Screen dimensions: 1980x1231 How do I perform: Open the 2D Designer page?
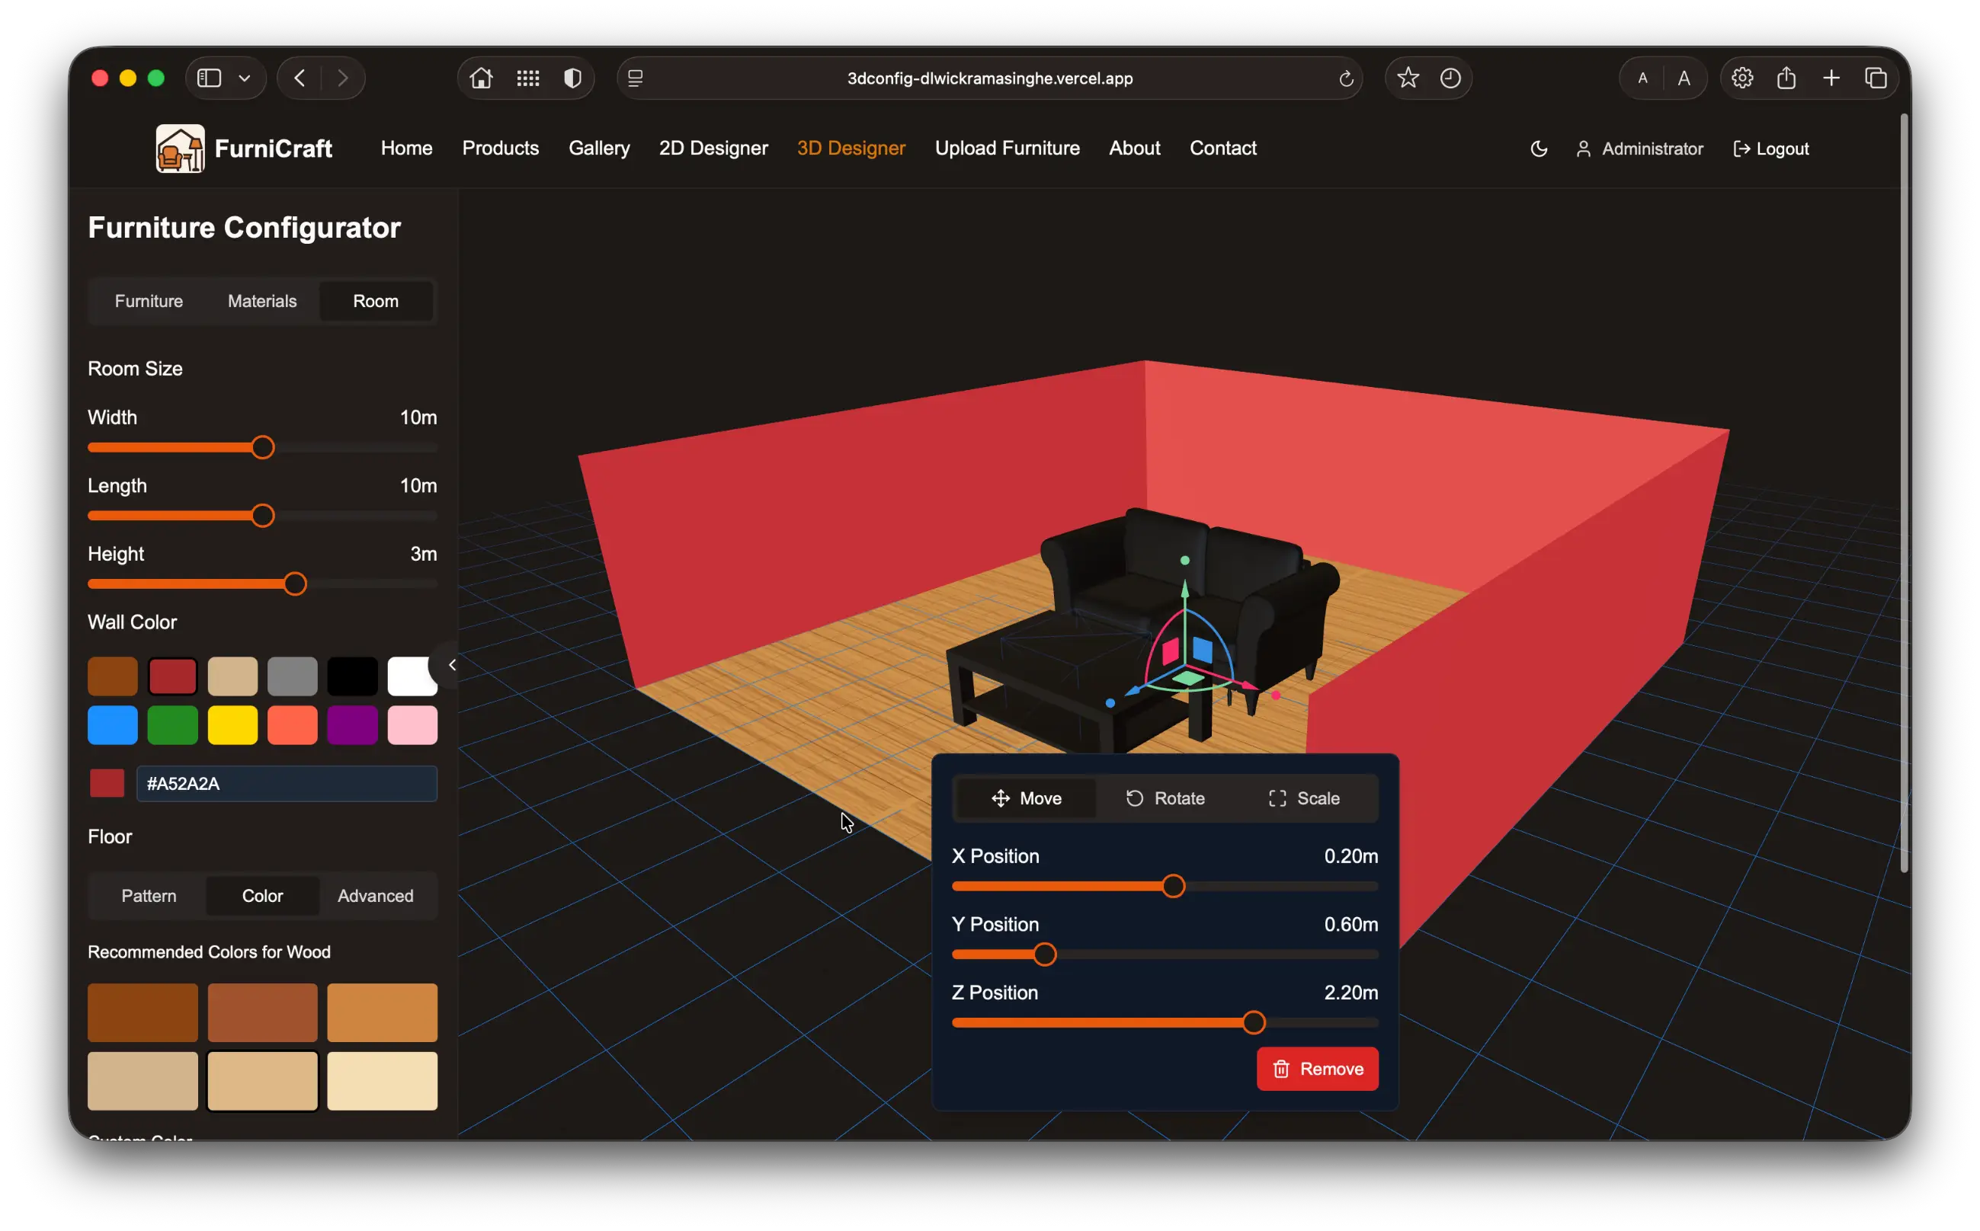[x=713, y=149]
